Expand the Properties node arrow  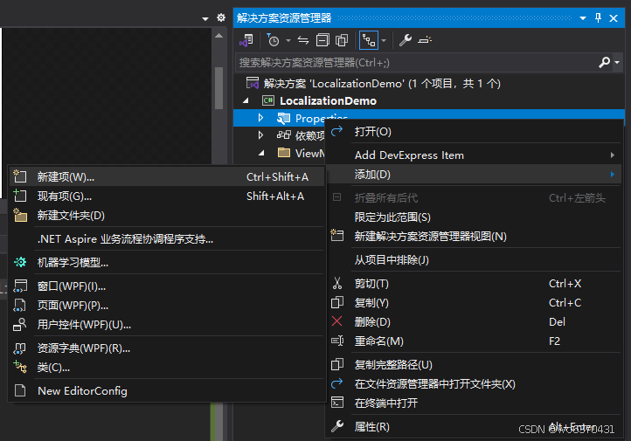click(260, 118)
